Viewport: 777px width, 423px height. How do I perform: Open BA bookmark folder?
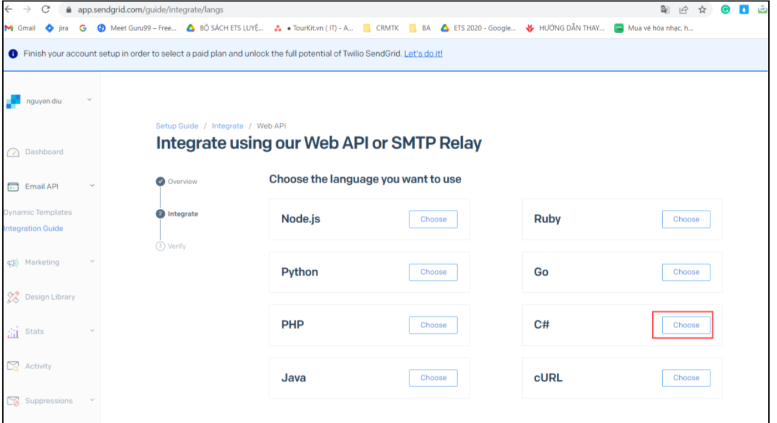[420, 28]
